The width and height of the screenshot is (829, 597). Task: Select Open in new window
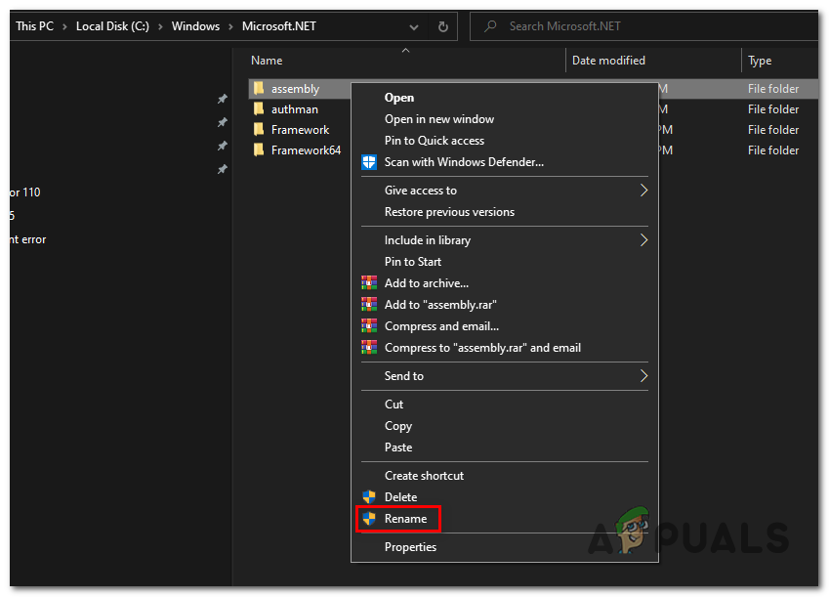pos(438,119)
